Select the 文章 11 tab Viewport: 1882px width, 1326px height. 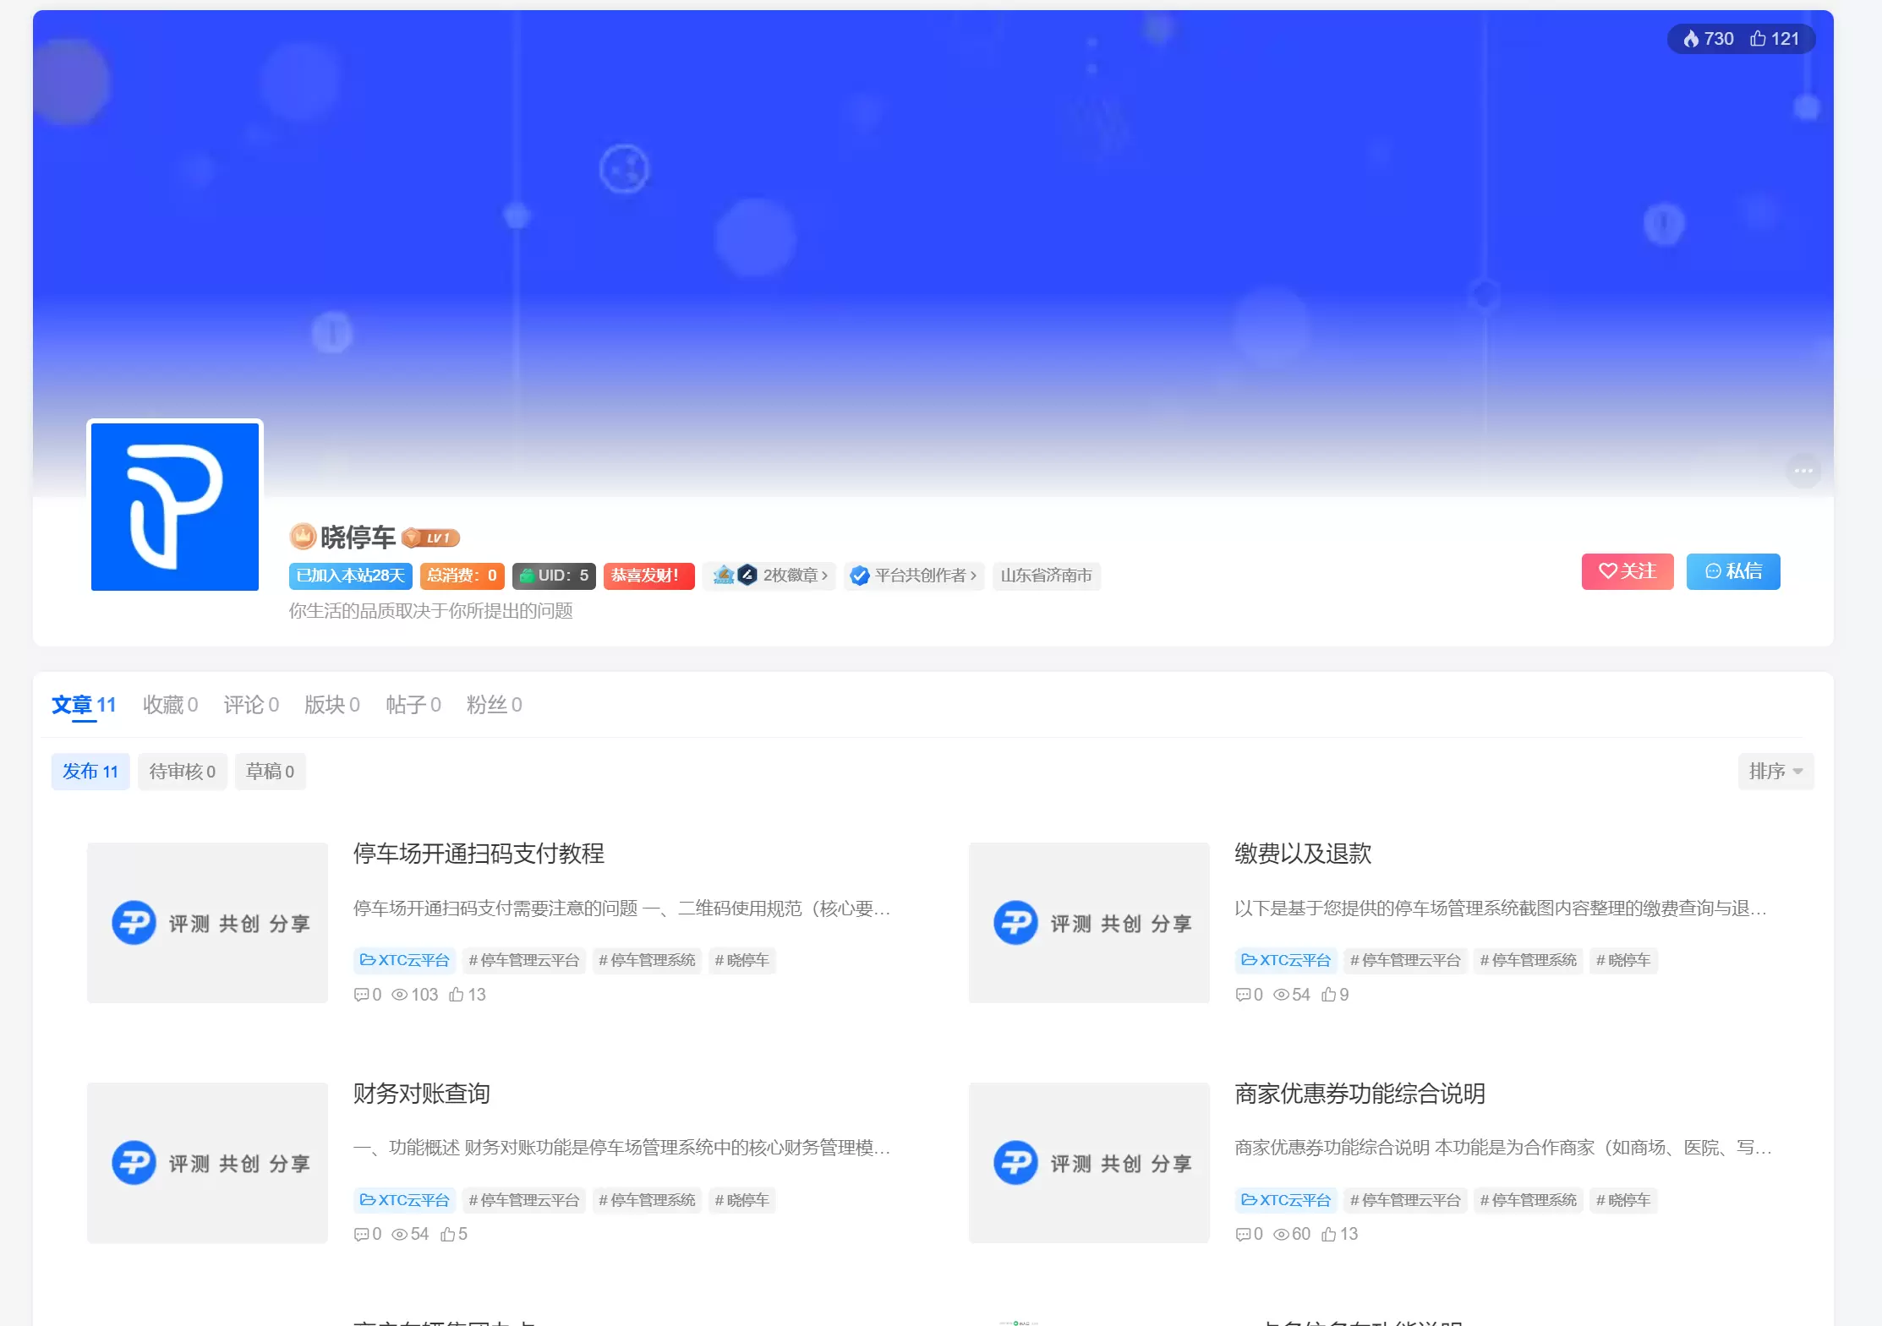click(x=84, y=705)
